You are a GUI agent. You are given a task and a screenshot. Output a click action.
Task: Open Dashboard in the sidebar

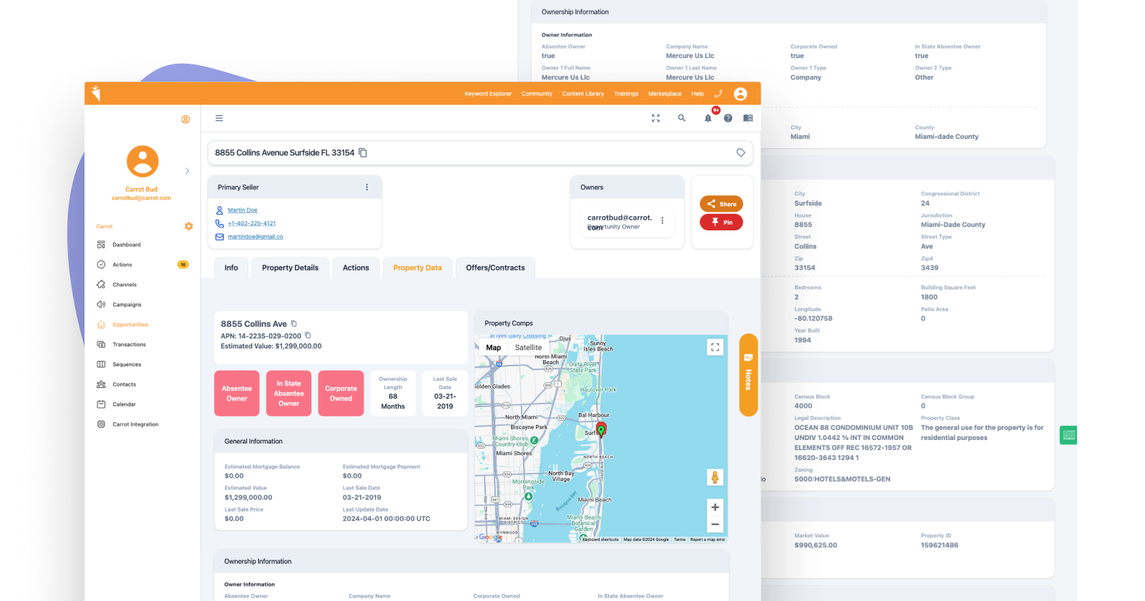(x=127, y=245)
